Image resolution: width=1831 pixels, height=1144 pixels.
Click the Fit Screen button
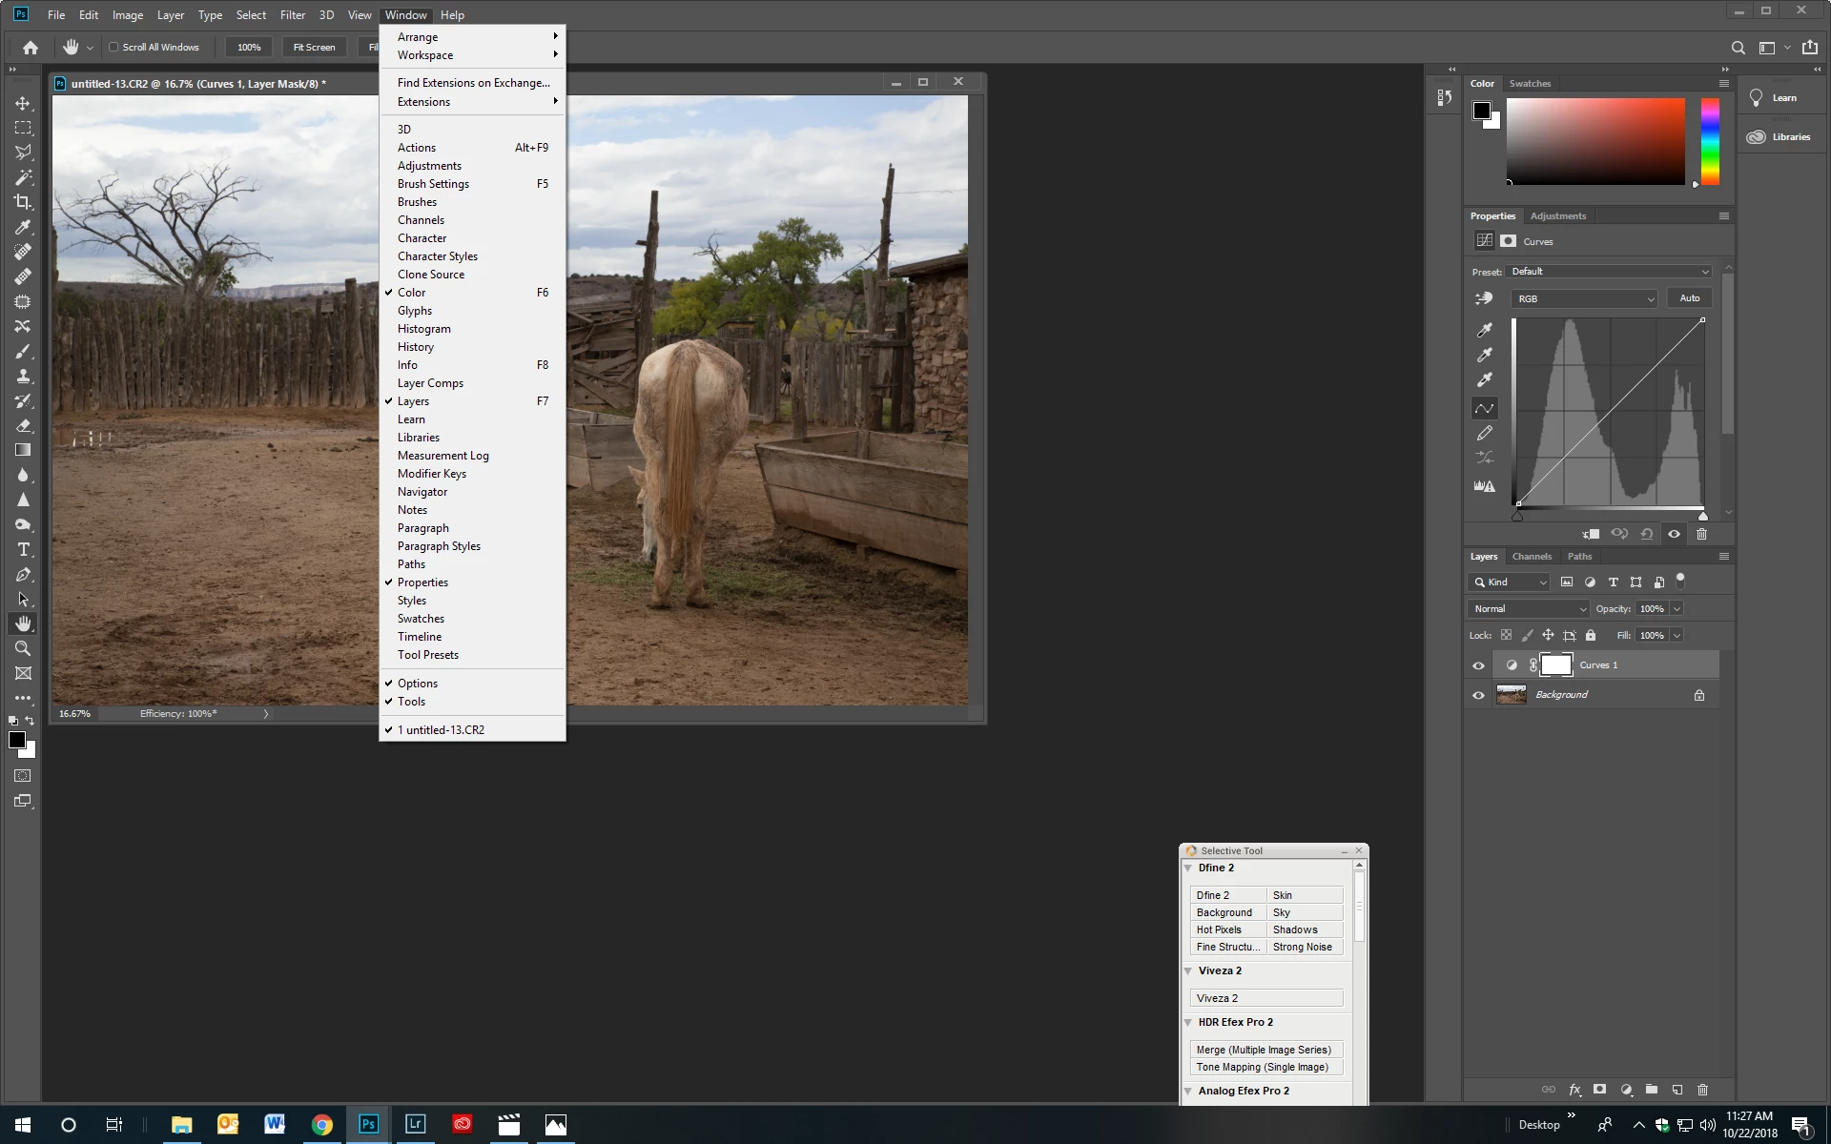click(x=314, y=47)
